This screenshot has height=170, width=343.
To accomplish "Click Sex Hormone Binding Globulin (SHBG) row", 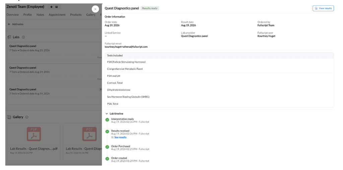I will (219, 97).
